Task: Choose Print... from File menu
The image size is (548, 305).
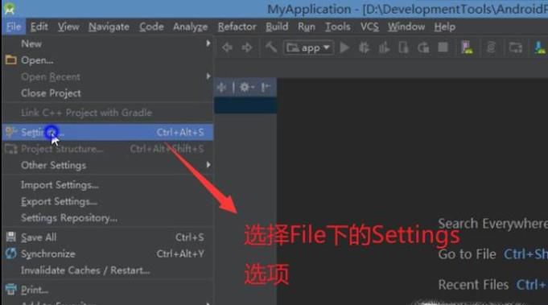Action: click(108, 290)
